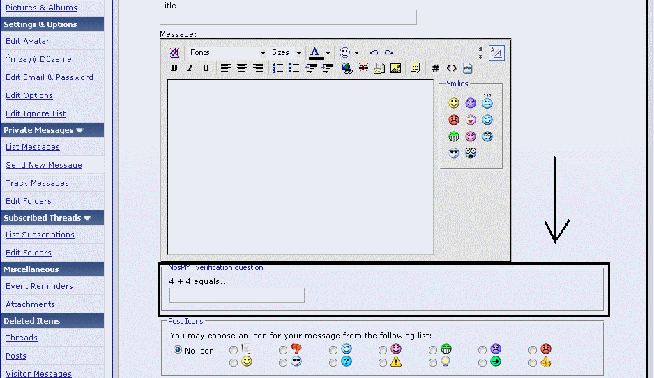654x378 pixels.
Task: Apply italic formatting to text
Action: click(x=190, y=68)
